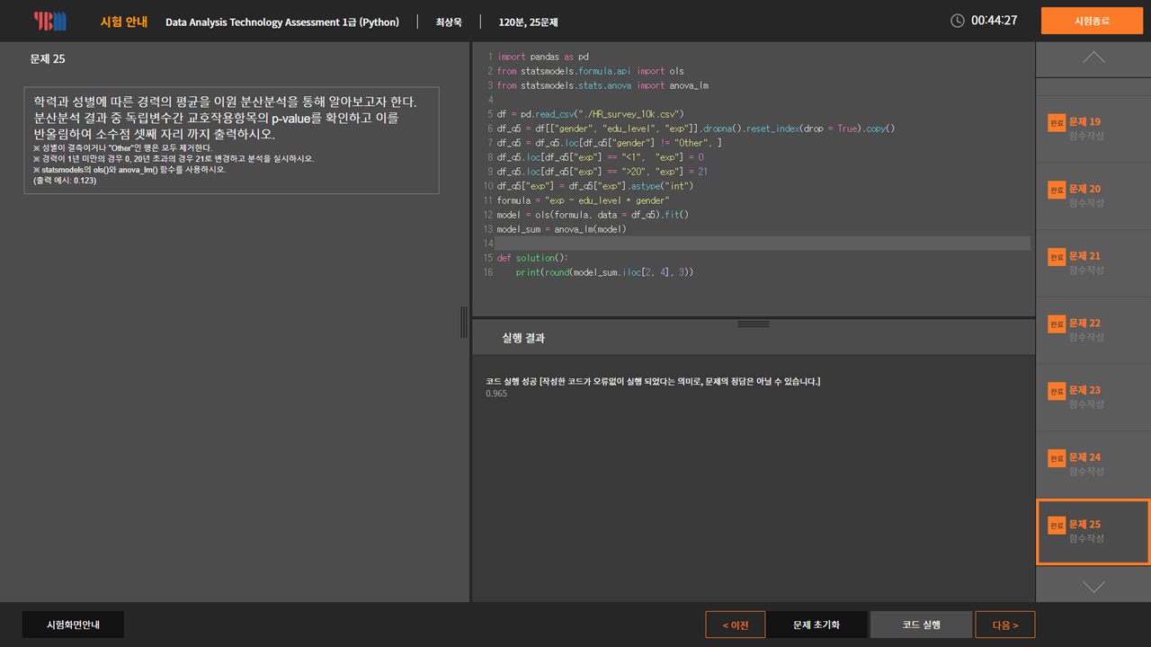Click the YBM logo icon
This screenshot has height=647, width=1151.
(x=50, y=21)
